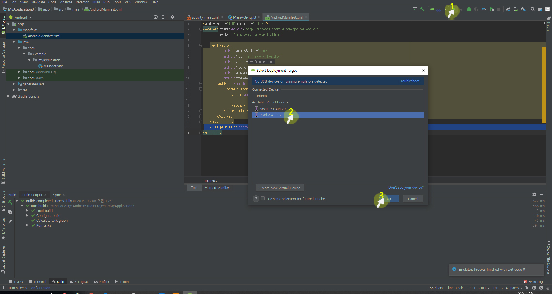Open Project panel settings gear
552x294 pixels.
coord(172,17)
